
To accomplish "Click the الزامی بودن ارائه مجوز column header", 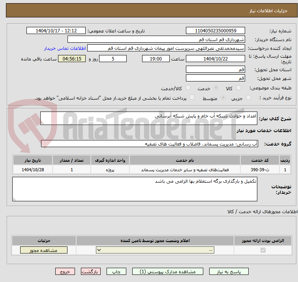I will pos(263,241).
